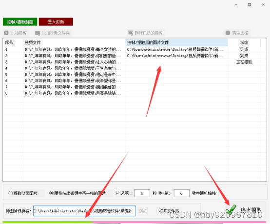
Task: Switch to the 抽帧/提取封面 tab
Action: coord(20,22)
